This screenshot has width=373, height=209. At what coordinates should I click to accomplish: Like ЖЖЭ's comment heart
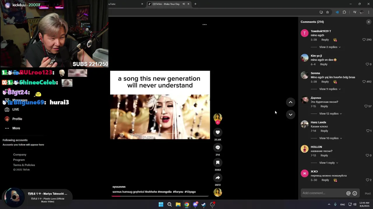[x=367, y=180]
